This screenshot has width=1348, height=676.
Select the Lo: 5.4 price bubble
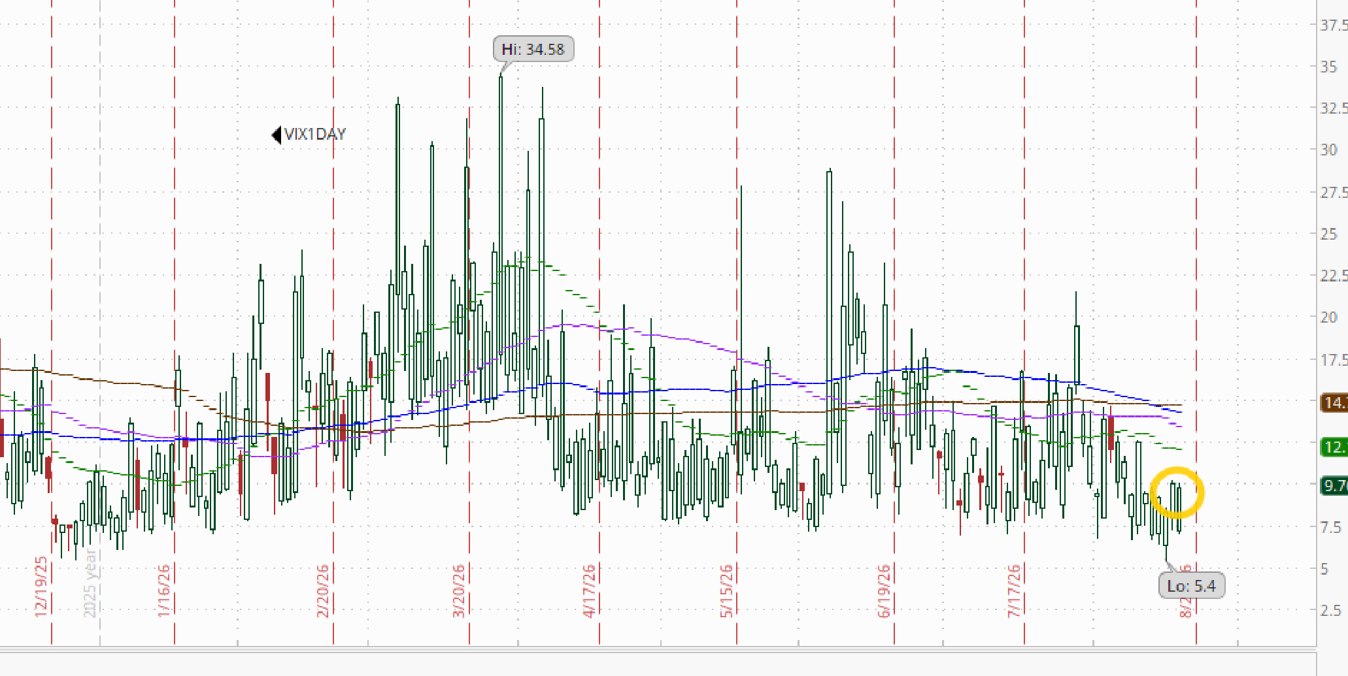click(x=1191, y=586)
